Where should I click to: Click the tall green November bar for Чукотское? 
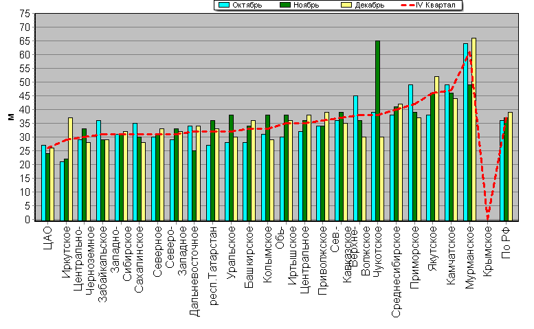(378, 131)
